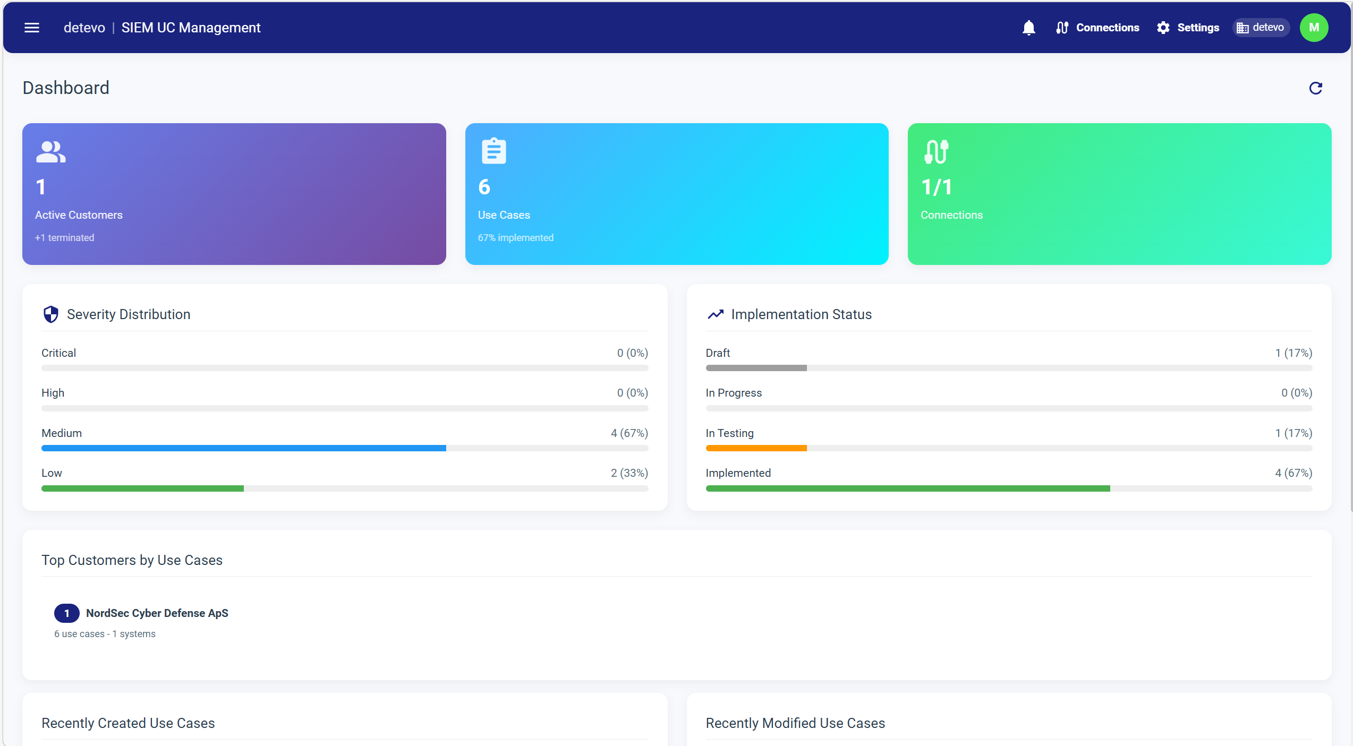This screenshot has height=746, width=1353.
Task: Open the hamburger navigation menu
Action: tap(31, 27)
